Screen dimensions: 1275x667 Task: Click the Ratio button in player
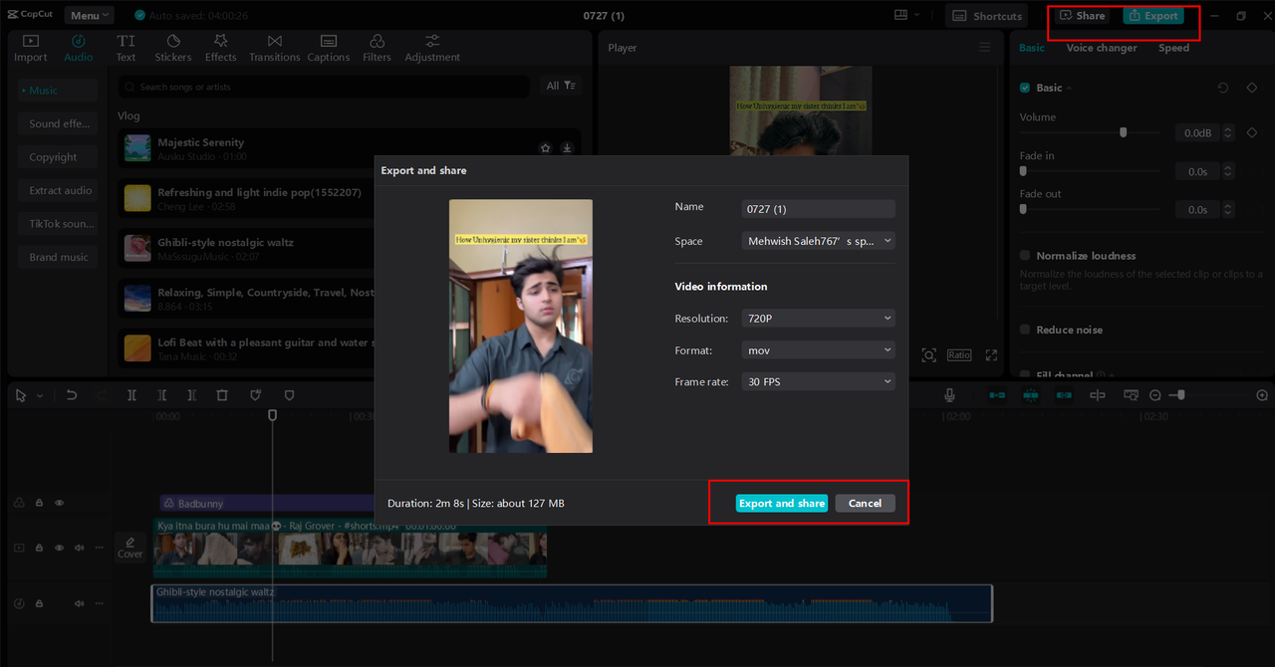[959, 355]
